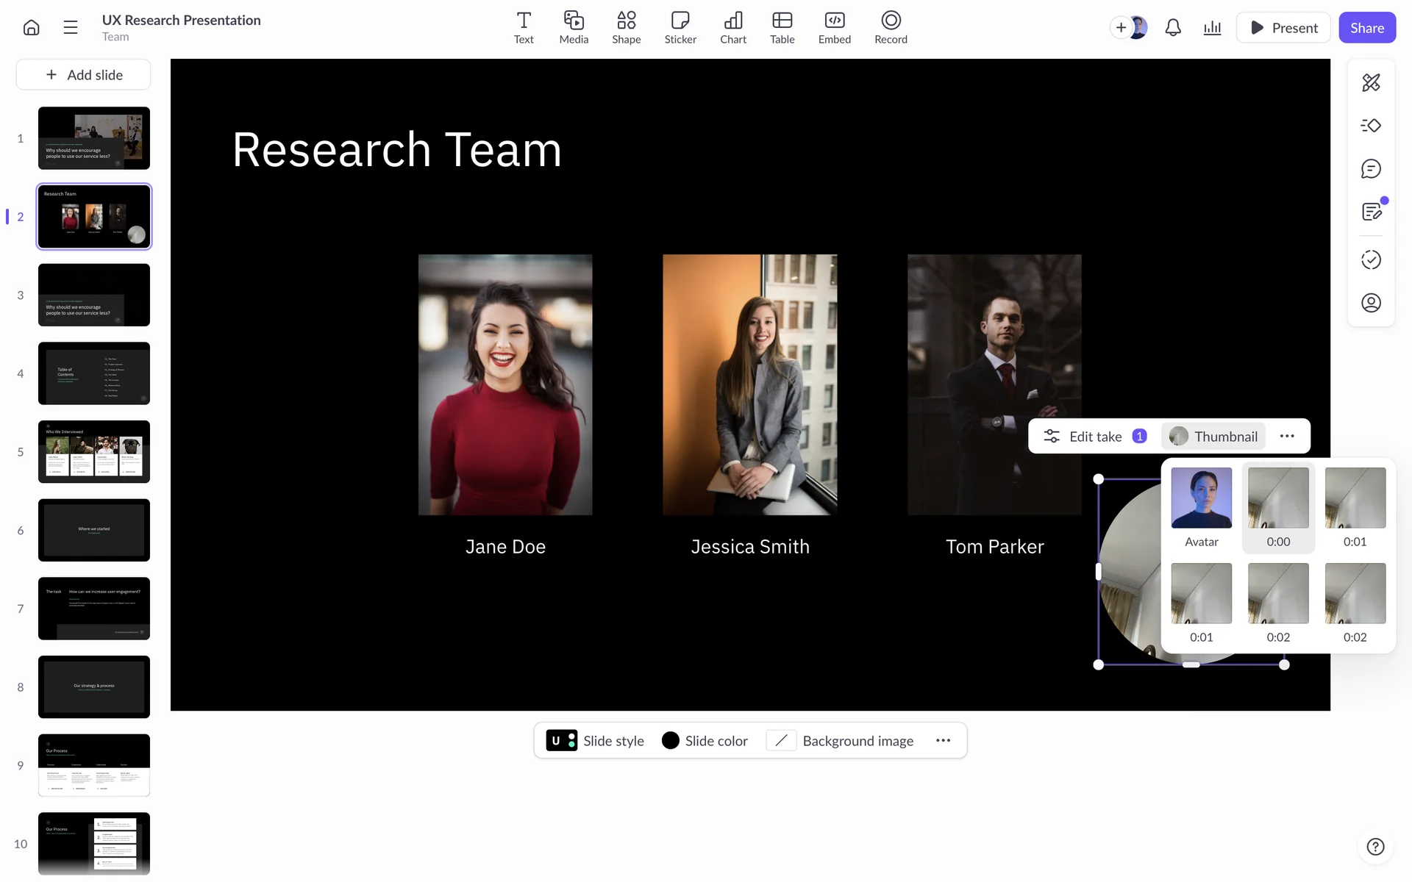Screen dimensions: 1412x882
Task: Open the hamburger menu
Action: (x=71, y=28)
